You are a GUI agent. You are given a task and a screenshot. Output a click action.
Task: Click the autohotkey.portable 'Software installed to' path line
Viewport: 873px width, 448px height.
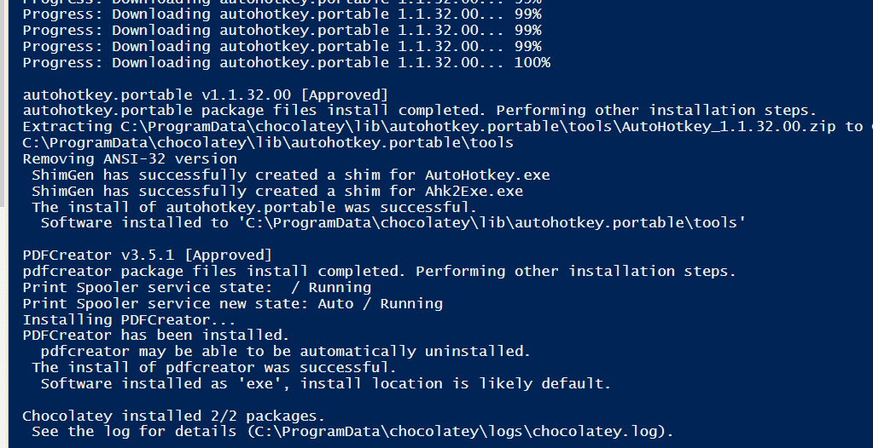393,223
